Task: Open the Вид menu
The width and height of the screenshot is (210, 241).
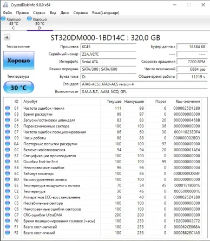Action: (x=53, y=13)
